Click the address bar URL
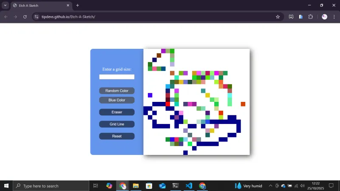Screen dimensions: 340x191 coord(68,17)
